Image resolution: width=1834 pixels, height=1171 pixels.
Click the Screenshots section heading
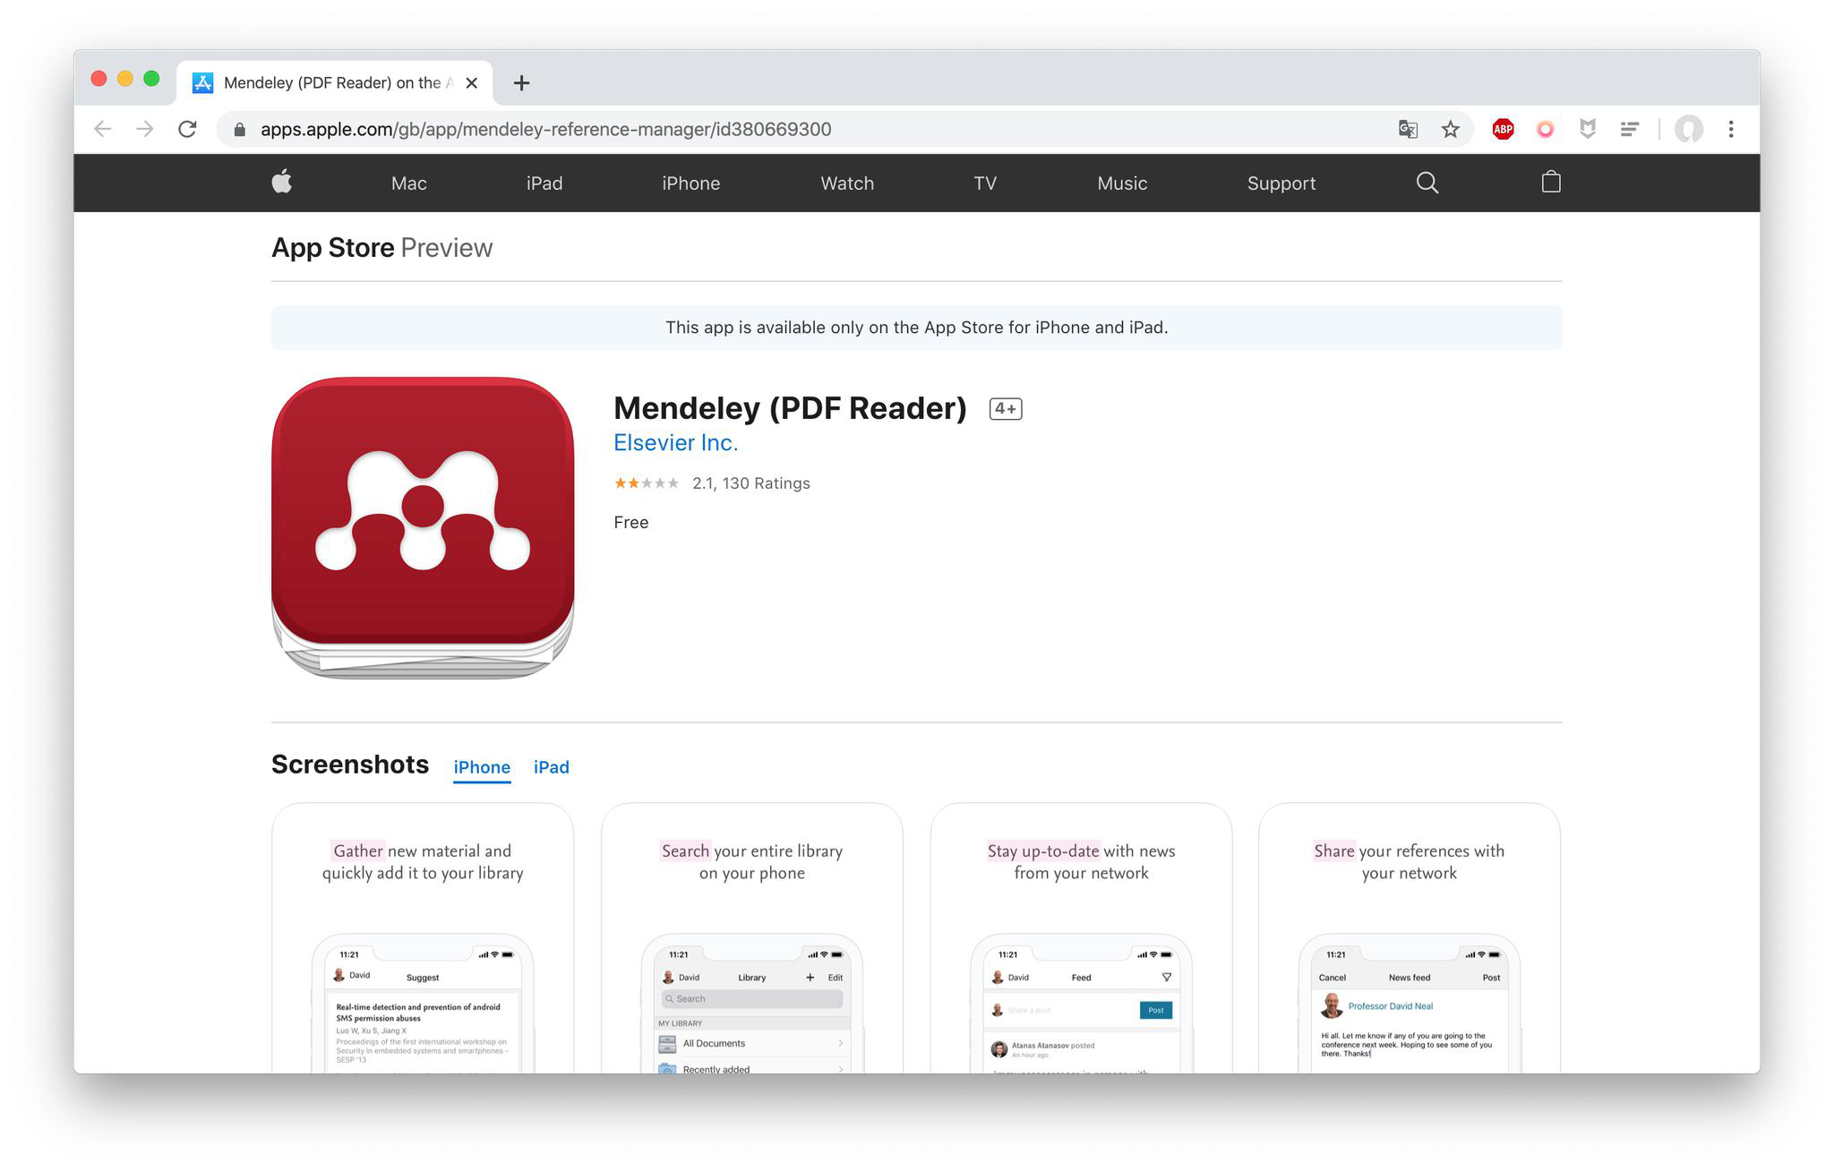[x=350, y=765]
